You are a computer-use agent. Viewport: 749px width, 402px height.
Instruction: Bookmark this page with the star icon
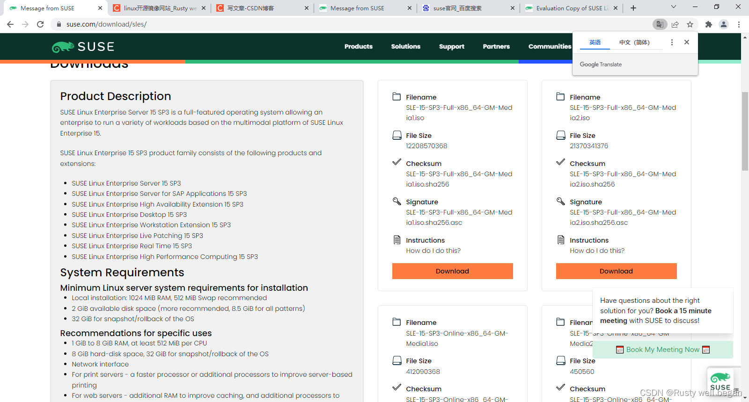pyautogui.click(x=690, y=24)
